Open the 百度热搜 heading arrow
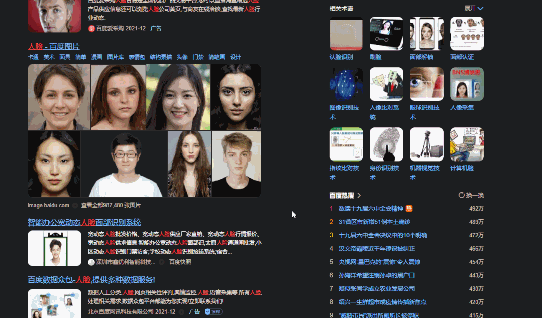This screenshot has width=542, height=318. [x=359, y=196]
